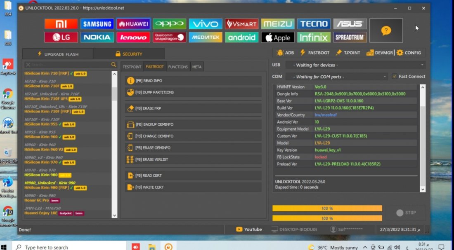Click the model list scroll down arrow
The height and width of the screenshot is (250, 454).
[x=114, y=215]
